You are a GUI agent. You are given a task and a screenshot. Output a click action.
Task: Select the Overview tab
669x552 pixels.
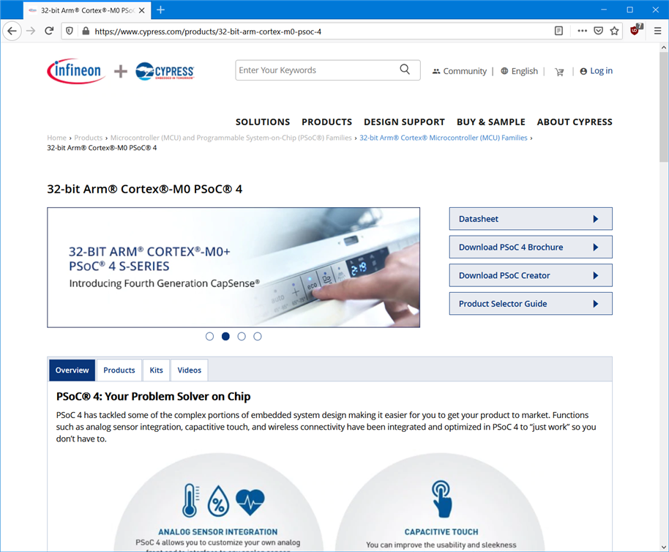pyautogui.click(x=72, y=370)
